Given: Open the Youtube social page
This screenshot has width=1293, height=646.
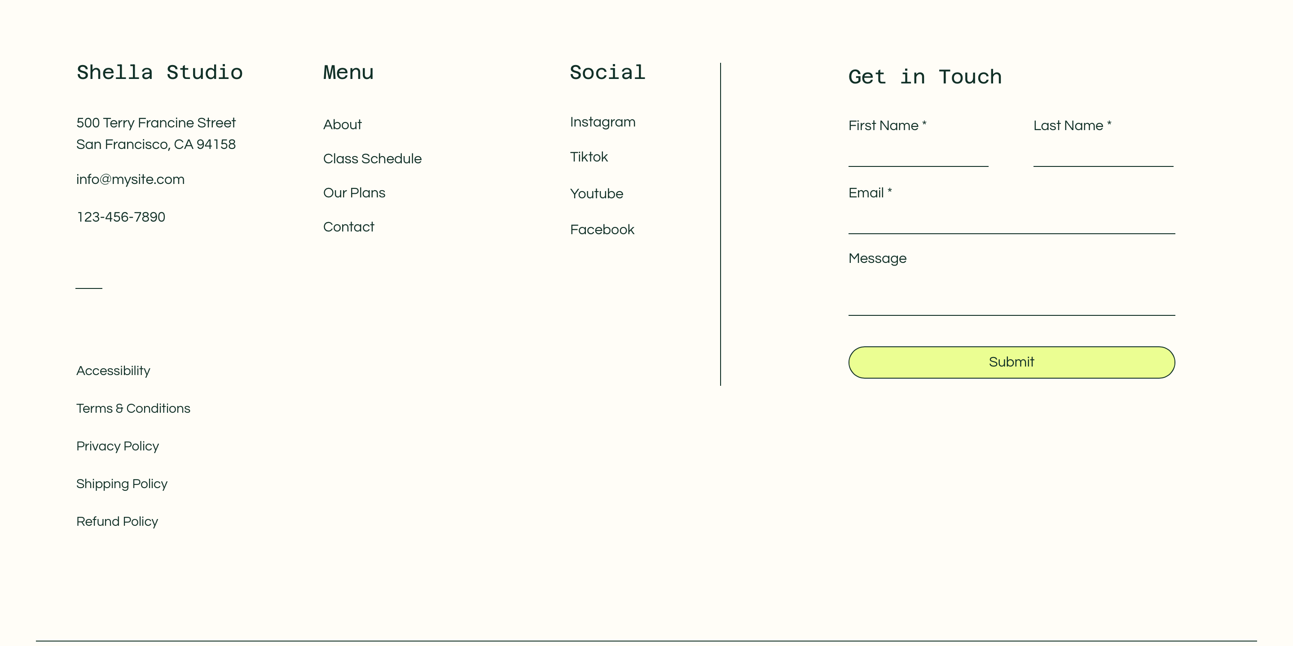Looking at the screenshot, I should tap(596, 194).
